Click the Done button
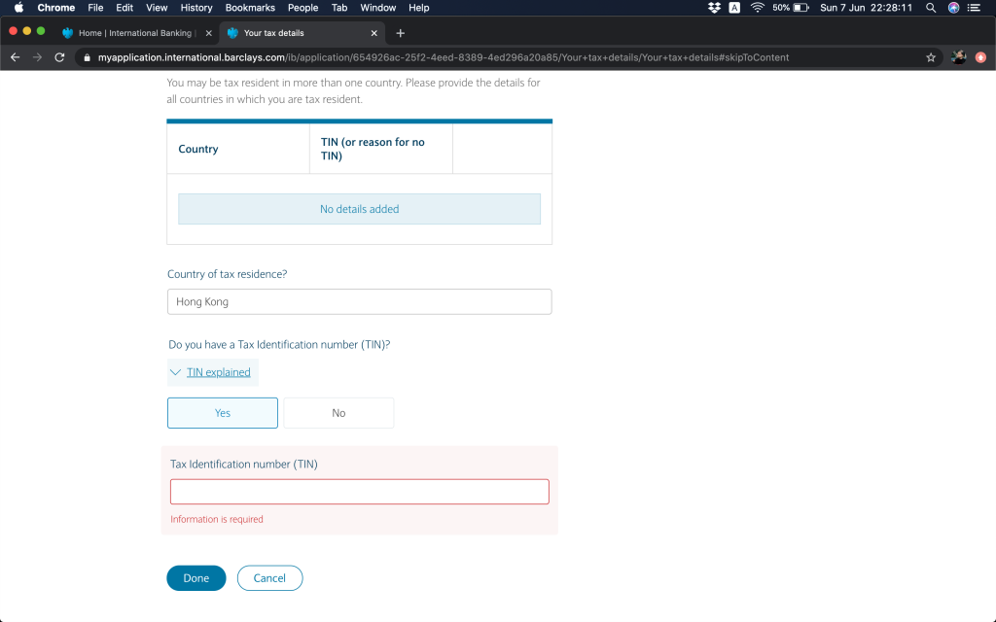Image resolution: width=996 pixels, height=622 pixels. tap(196, 578)
